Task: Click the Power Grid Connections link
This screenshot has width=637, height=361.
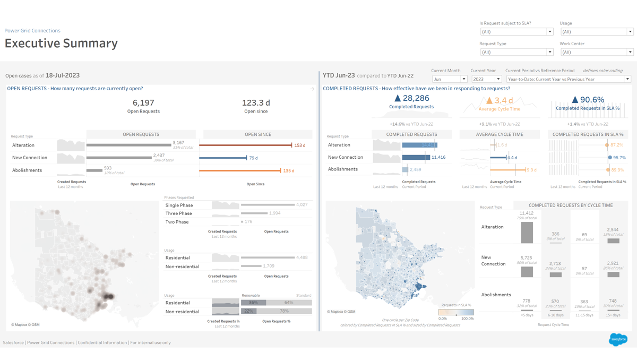Action: (x=32, y=31)
